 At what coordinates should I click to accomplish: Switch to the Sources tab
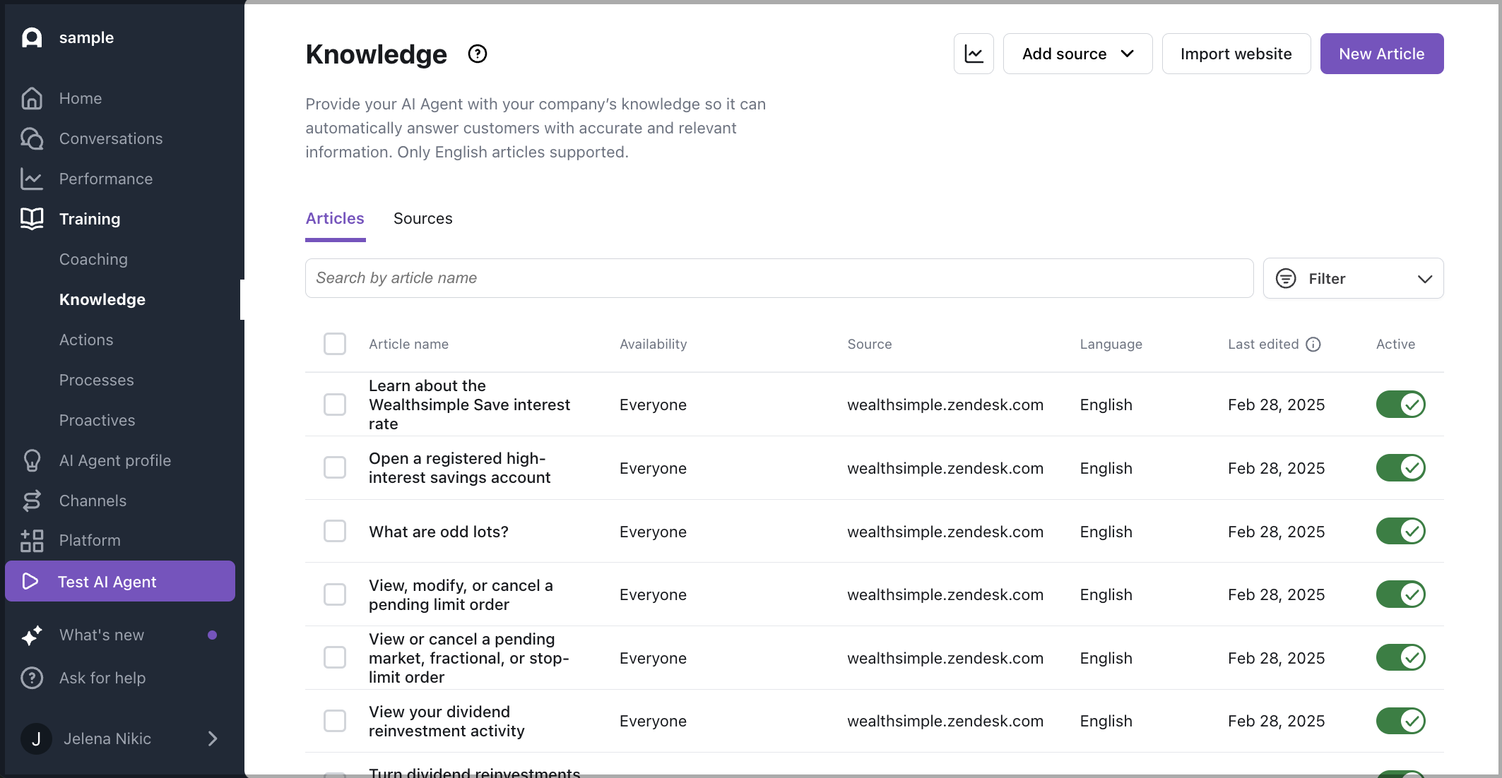pos(422,219)
